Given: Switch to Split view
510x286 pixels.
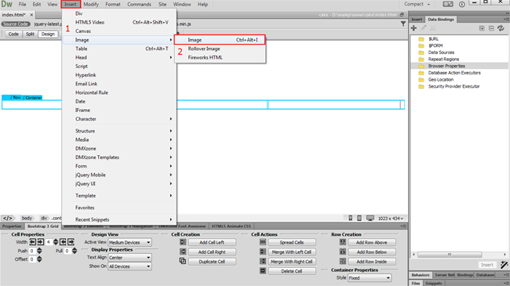Looking at the screenshot, I should (x=30, y=34).
